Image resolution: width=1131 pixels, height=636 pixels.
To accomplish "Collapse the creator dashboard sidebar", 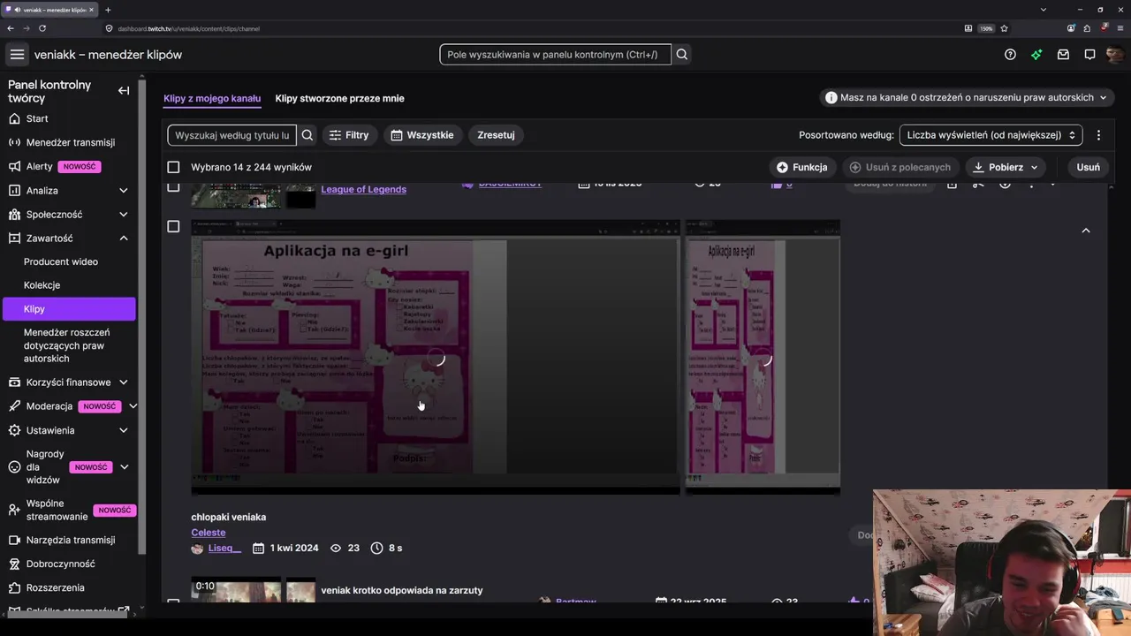I will (124, 91).
